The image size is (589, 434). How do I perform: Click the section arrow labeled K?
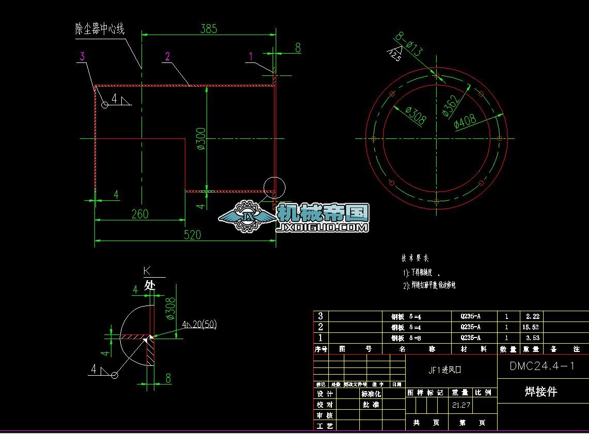point(146,270)
